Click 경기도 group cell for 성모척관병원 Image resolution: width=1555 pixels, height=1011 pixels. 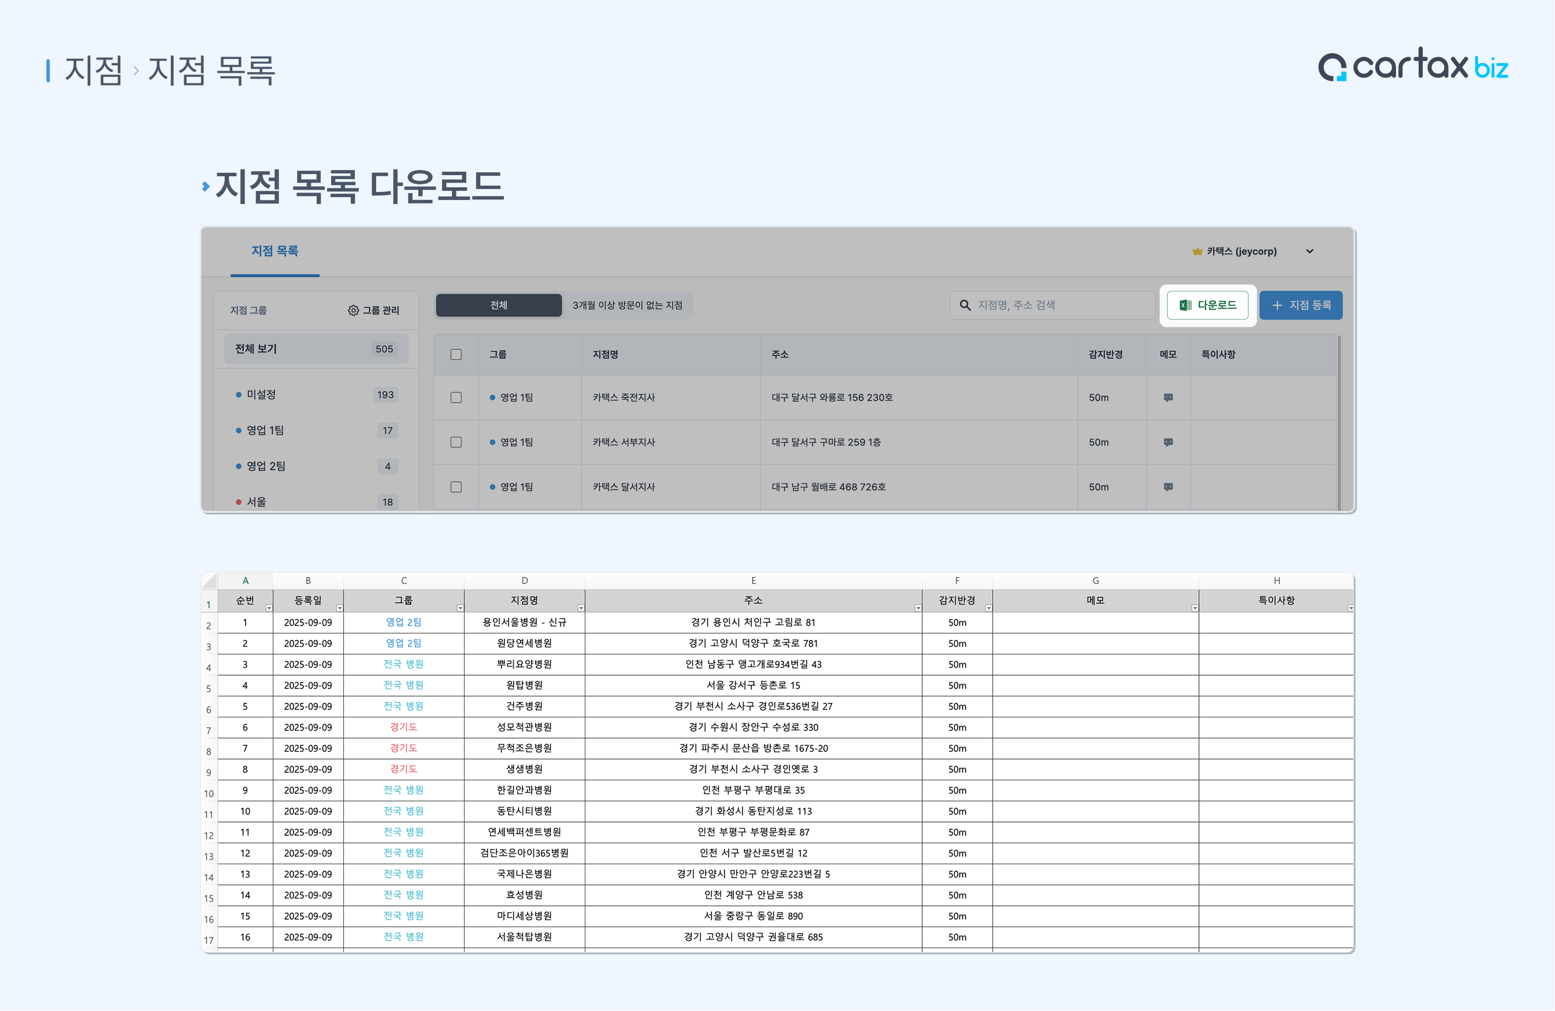pos(404,727)
